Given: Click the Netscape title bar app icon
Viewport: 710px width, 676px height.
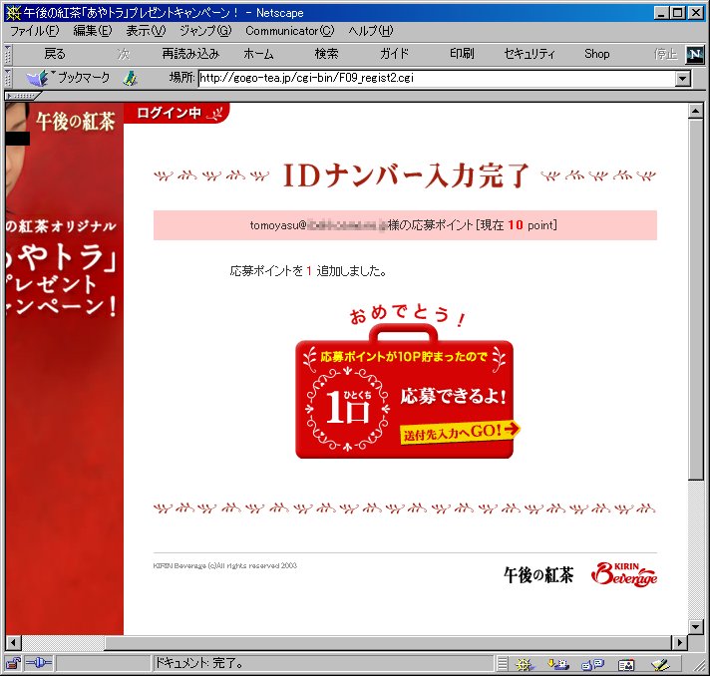Looking at the screenshot, I should click(13, 13).
